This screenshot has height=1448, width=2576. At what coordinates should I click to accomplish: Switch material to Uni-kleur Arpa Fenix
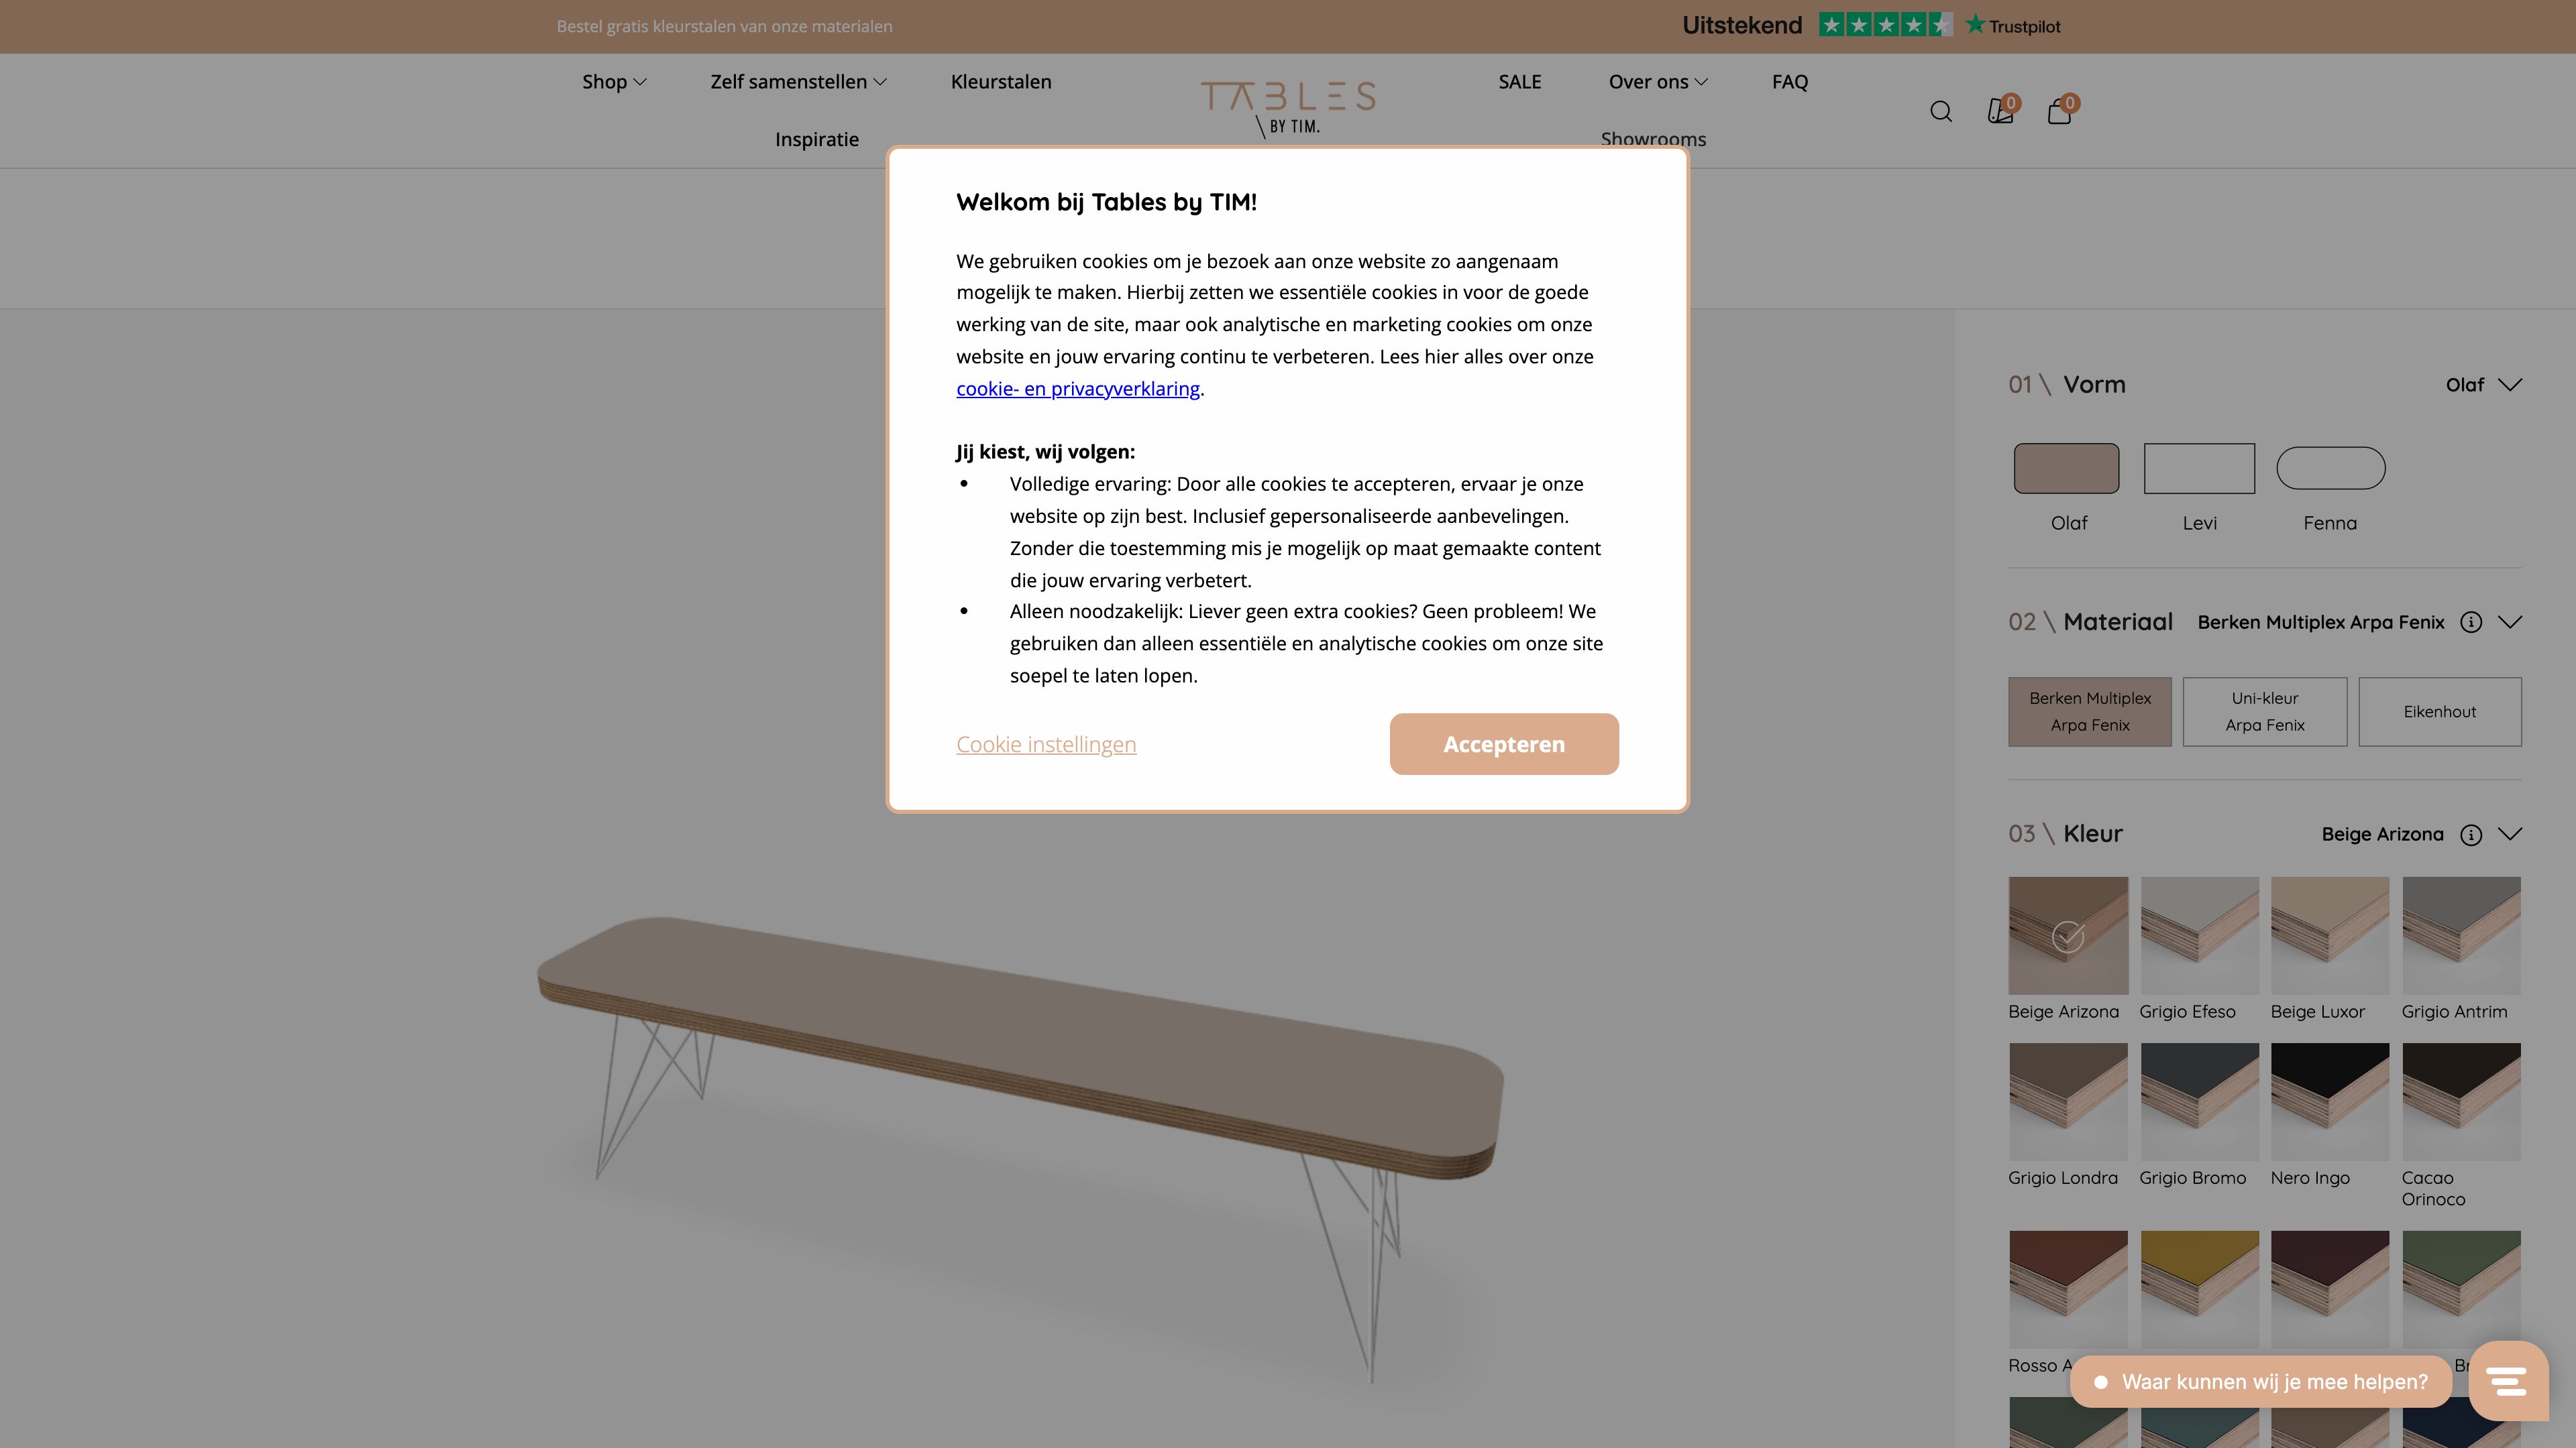point(2264,711)
